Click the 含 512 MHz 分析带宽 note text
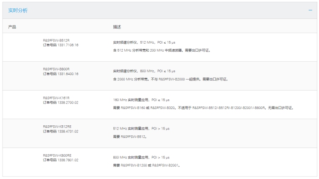The height and width of the screenshot is (179, 319). [x=161, y=50]
